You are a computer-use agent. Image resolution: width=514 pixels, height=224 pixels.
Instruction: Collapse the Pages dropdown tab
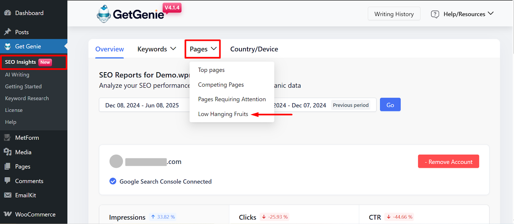203,49
